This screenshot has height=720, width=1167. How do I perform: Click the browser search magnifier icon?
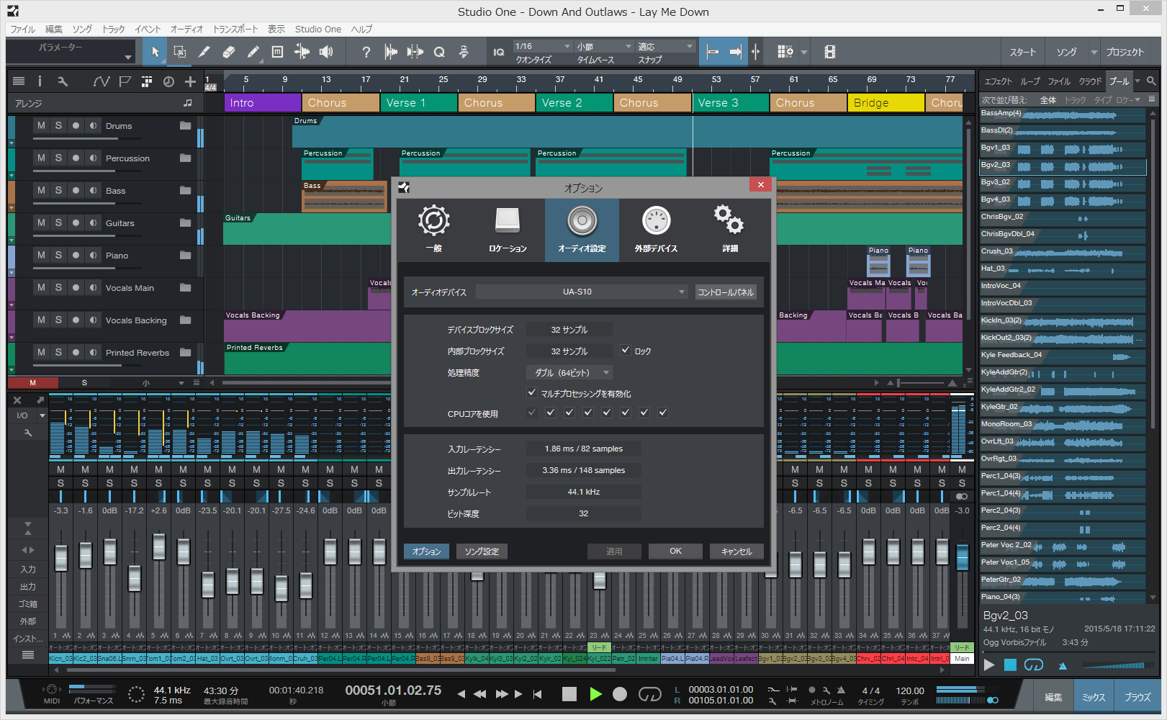[x=1151, y=81]
